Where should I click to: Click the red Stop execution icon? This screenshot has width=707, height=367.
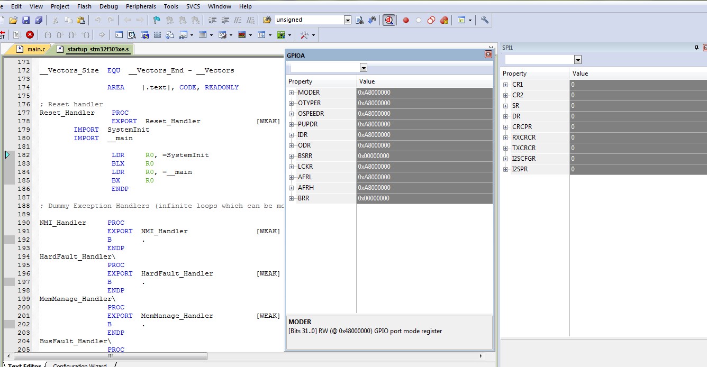pyautogui.click(x=30, y=35)
